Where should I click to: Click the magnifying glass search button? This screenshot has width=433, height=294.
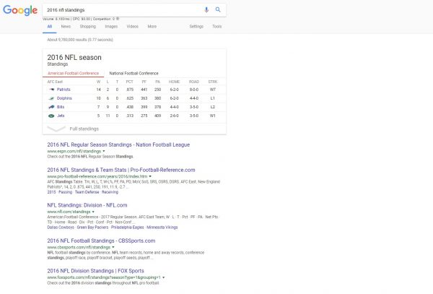[x=218, y=9]
